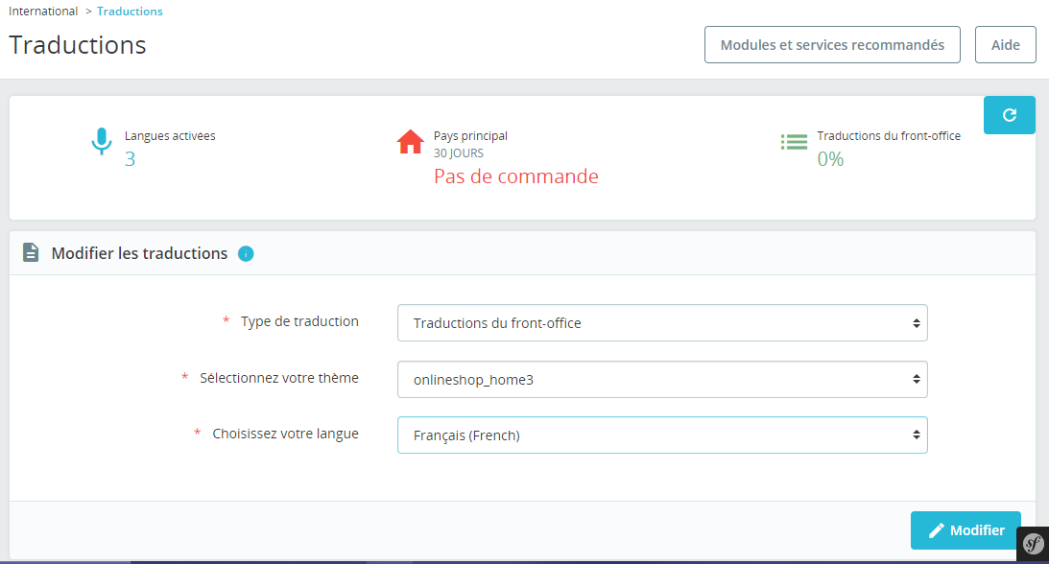The image size is (1049, 564).
Task: Click the microphone Langues activées icon
Action: click(101, 141)
